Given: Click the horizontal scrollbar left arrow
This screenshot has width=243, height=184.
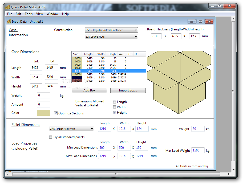Looking at the screenshot, I should (7, 174).
